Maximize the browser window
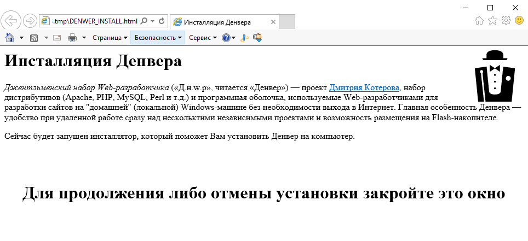The width and height of the screenshot is (528, 241). pos(490,8)
